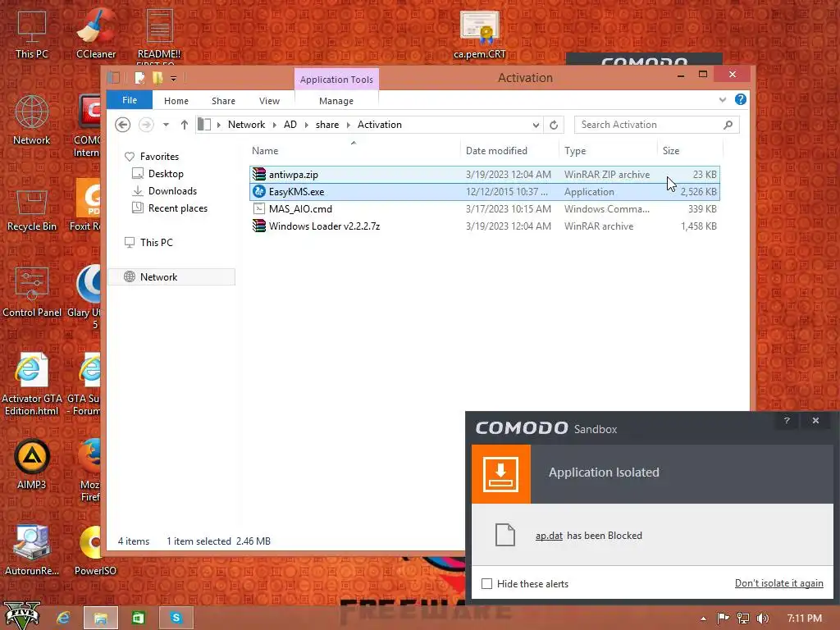Image resolution: width=840 pixels, height=630 pixels.
Task: Switch to the Share ribbon tab
Action: (x=223, y=101)
